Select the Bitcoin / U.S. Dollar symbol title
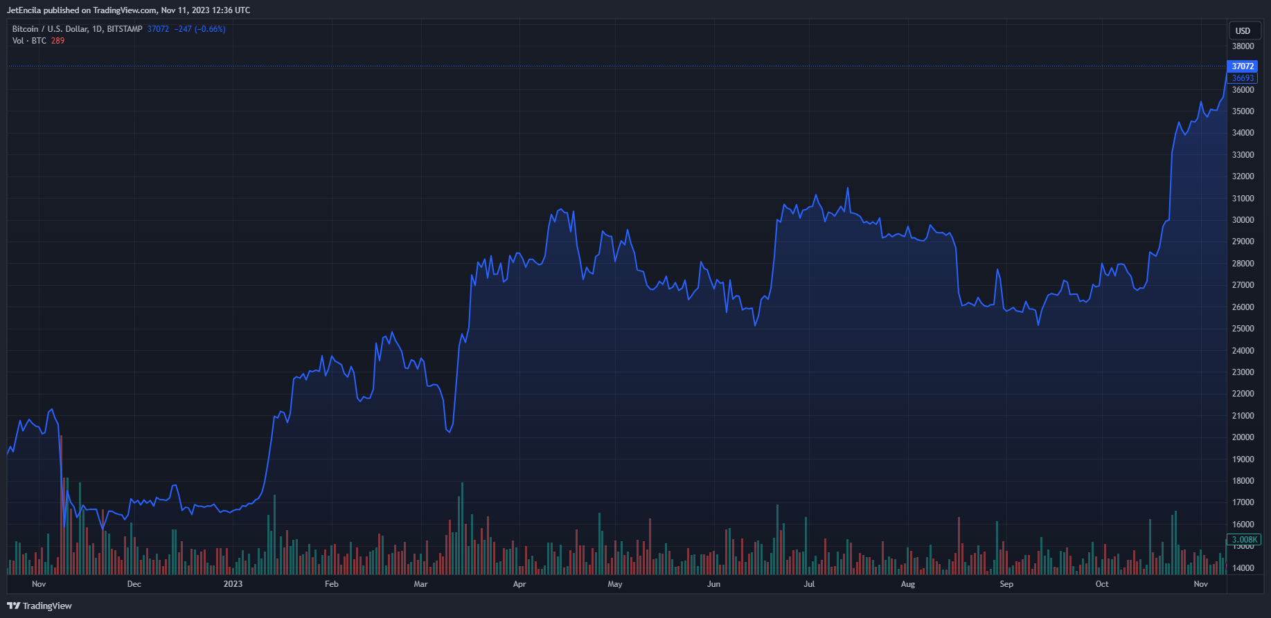The image size is (1271, 618). [77, 29]
